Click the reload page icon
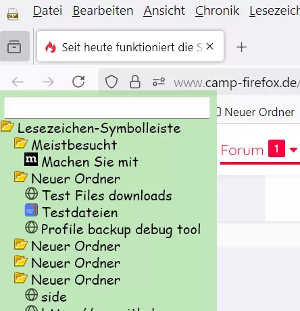 pos(78,82)
